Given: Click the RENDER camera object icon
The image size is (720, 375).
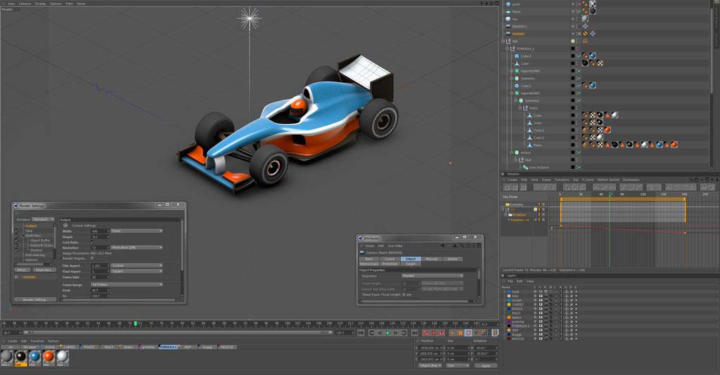Looking at the screenshot, I should tap(508, 34).
